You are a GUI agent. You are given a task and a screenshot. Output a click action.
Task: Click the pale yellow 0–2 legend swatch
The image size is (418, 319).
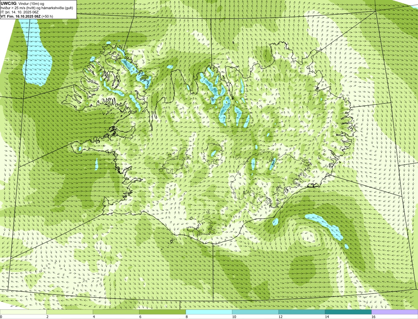tap(24, 312)
